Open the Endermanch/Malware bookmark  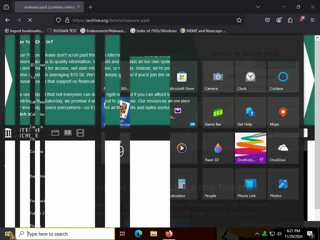click(103, 31)
